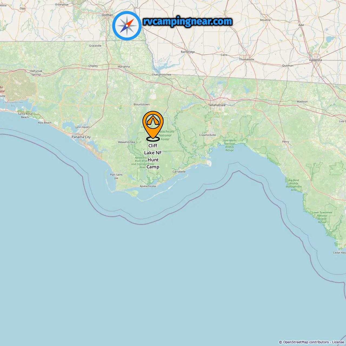Click the Blountstown town label

coord(142,104)
